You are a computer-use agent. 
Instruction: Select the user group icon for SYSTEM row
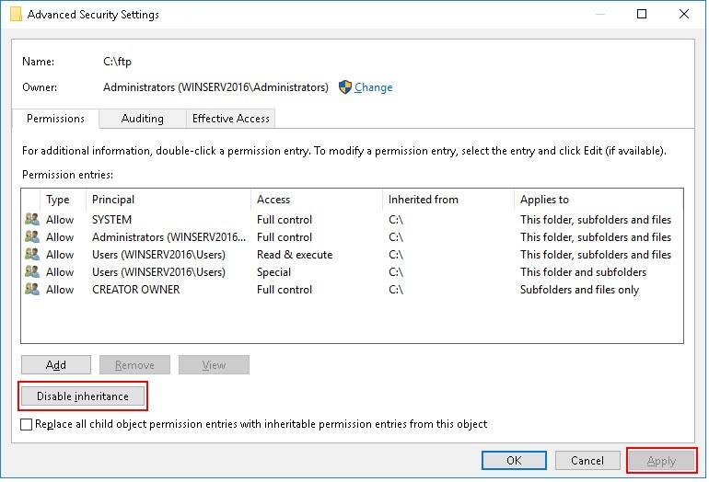(x=32, y=220)
